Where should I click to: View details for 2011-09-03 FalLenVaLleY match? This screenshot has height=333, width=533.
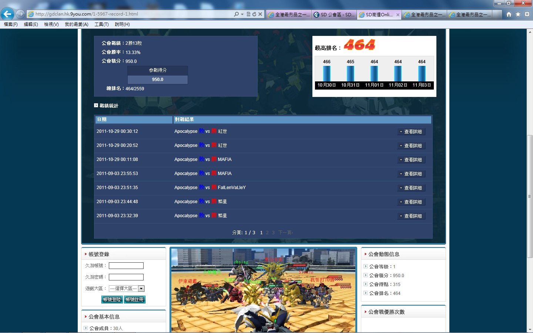[x=411, y=188]
